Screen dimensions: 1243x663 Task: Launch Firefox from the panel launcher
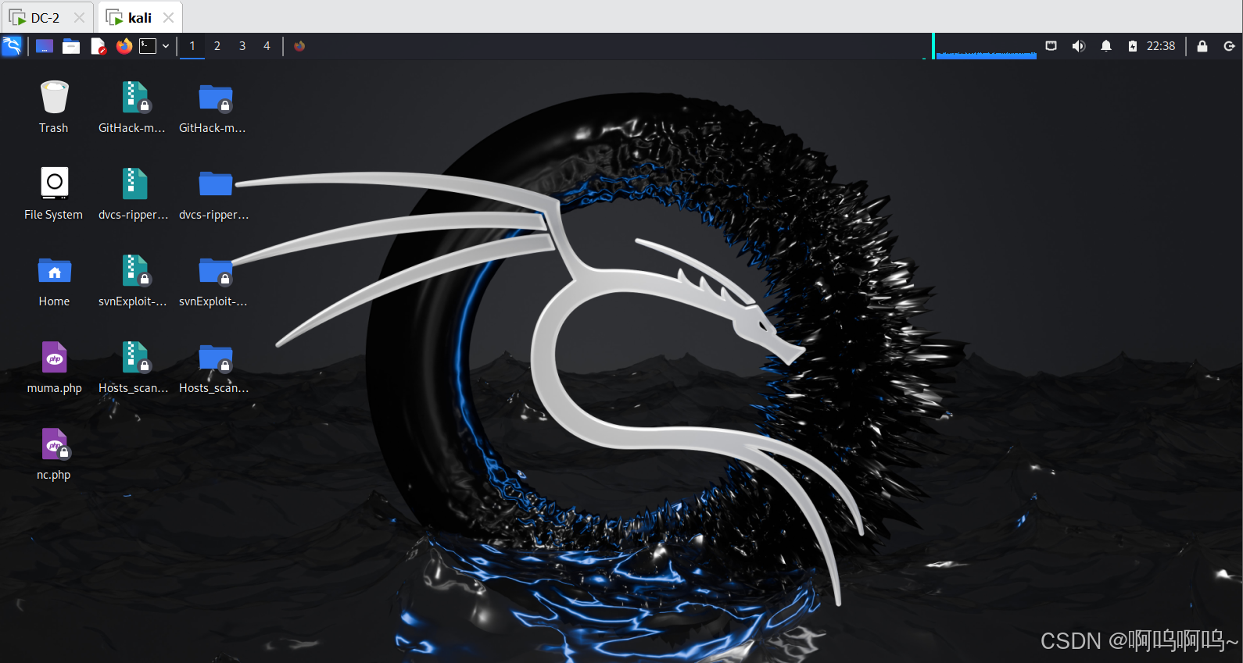pyautogui.click(x=124, y=46)
